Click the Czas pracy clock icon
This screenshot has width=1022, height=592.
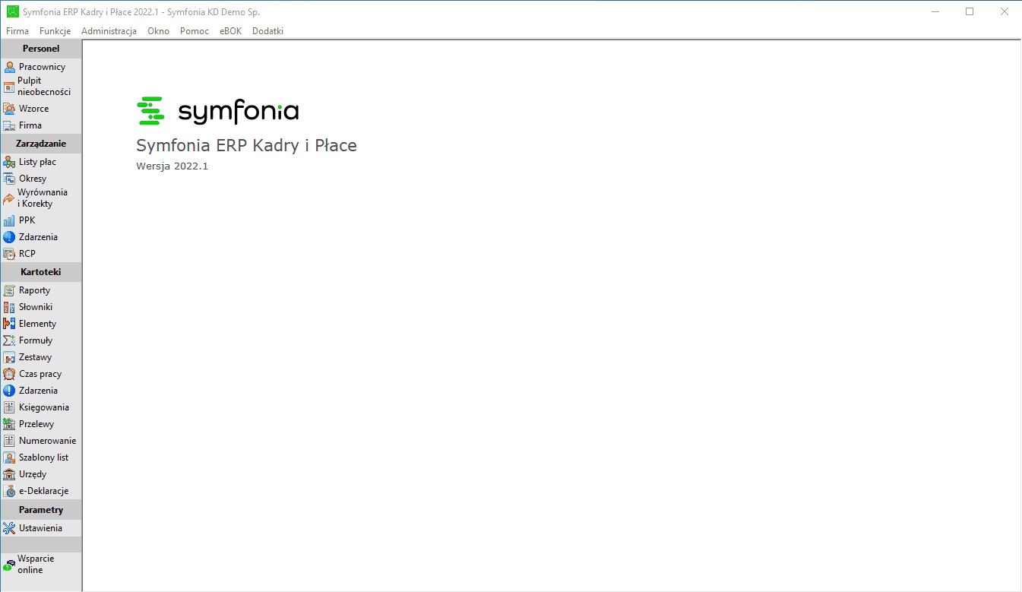pyautogui.click(x=9, y=374)
